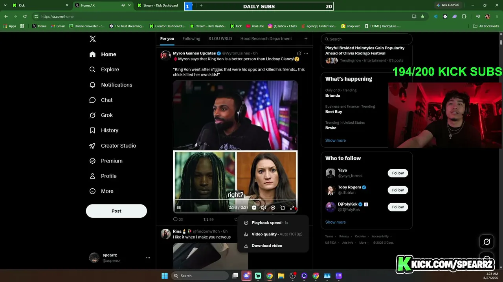Open the YouTube bookmark

pos(255,26)
